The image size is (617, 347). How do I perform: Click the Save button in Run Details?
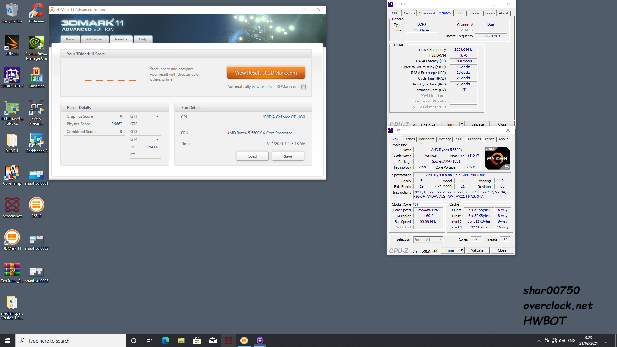coord(288,156)
